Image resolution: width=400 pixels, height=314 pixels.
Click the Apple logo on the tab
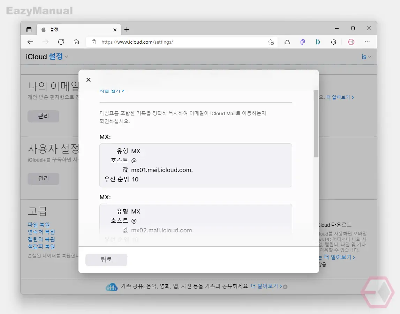point(44,30)
